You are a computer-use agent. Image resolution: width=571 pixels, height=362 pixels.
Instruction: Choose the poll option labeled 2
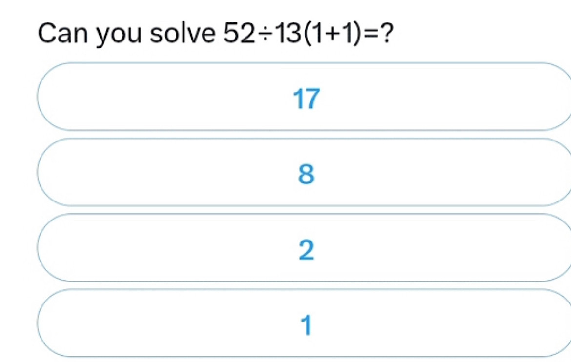point(305,248)
